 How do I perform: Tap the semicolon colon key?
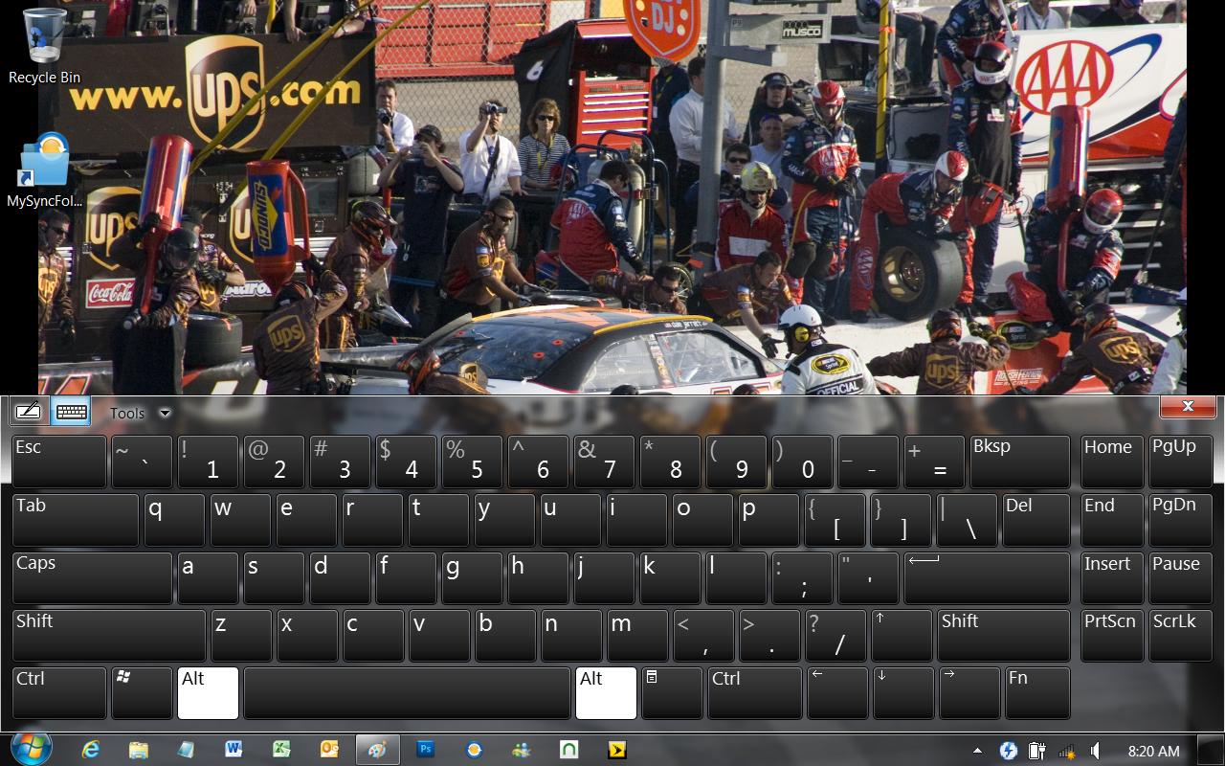click(x=802, y=578)
